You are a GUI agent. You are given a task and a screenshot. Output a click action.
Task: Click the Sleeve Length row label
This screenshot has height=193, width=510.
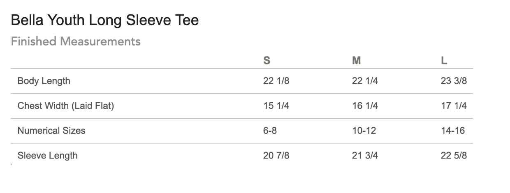point(47,156)
